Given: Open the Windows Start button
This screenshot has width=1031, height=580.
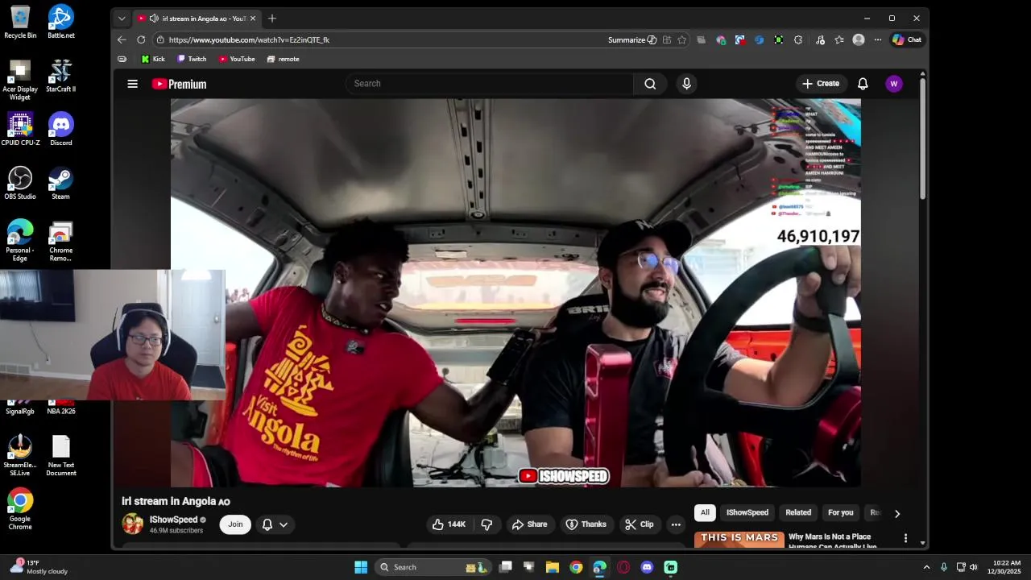Looking at the screenshot, I should pyautogui.click(x=361, y=567).
